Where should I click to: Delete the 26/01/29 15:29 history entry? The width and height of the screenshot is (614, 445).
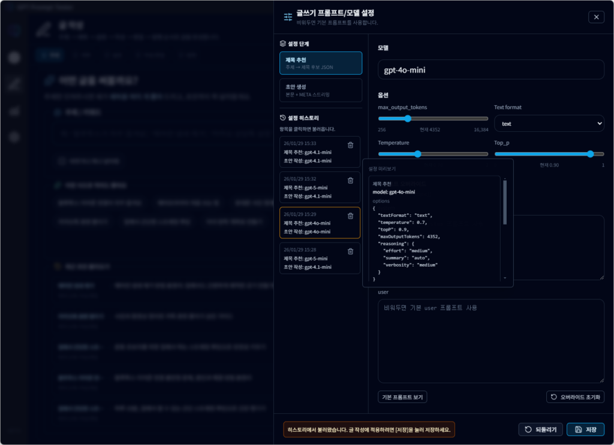click(350, 216)
